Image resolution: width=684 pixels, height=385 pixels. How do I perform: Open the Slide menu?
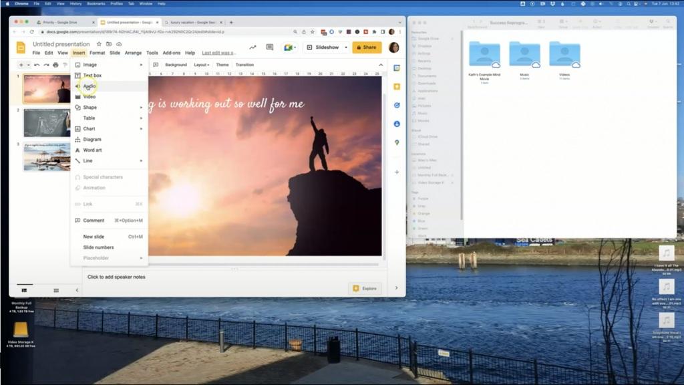(115, 53)
